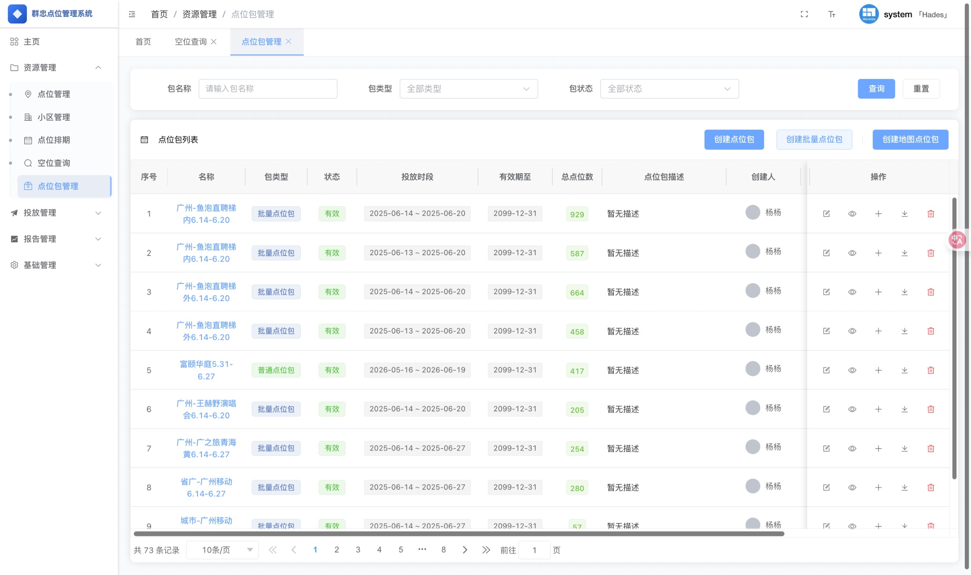This screenshot has width=971, height=575.
Task: Click the delete trash icon on row 2
Action: 931,253
